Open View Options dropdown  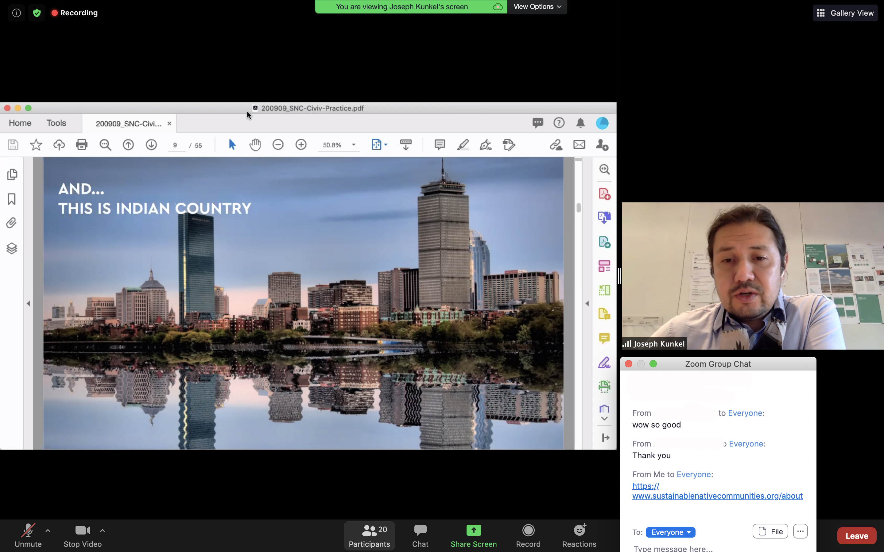tap(537, 6)
